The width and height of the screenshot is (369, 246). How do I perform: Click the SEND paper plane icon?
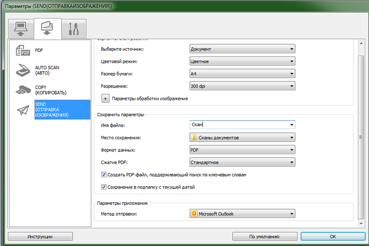click(23, 109)
